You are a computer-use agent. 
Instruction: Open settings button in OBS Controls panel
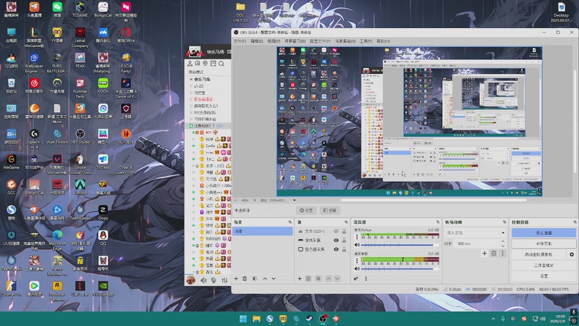544,276
